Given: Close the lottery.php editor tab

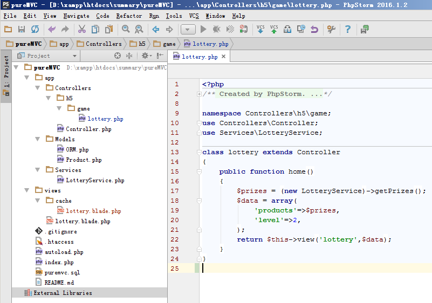Looking at the screenshot, I should tap(224, 56).
